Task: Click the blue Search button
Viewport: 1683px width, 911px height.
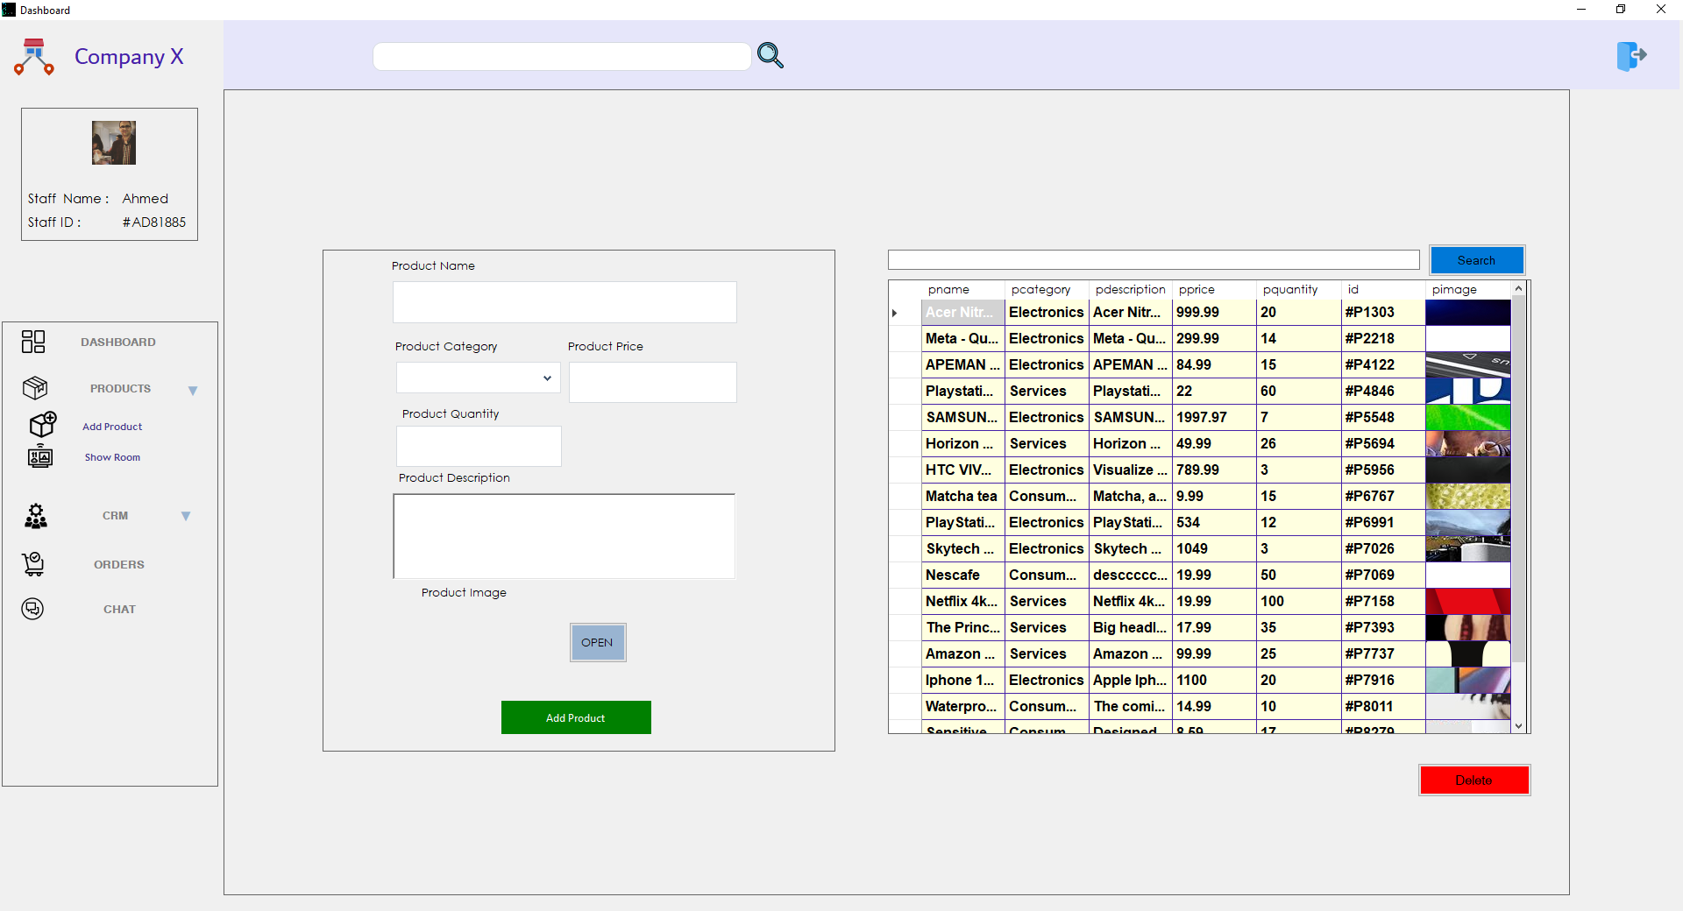Action: coord(1477,260)
